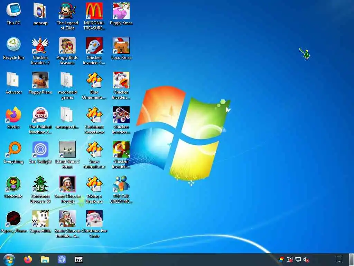Screen dimensions: 354x266
Task: Select the Christmas Eve Crisis shortcut
Action: [94, 224]
